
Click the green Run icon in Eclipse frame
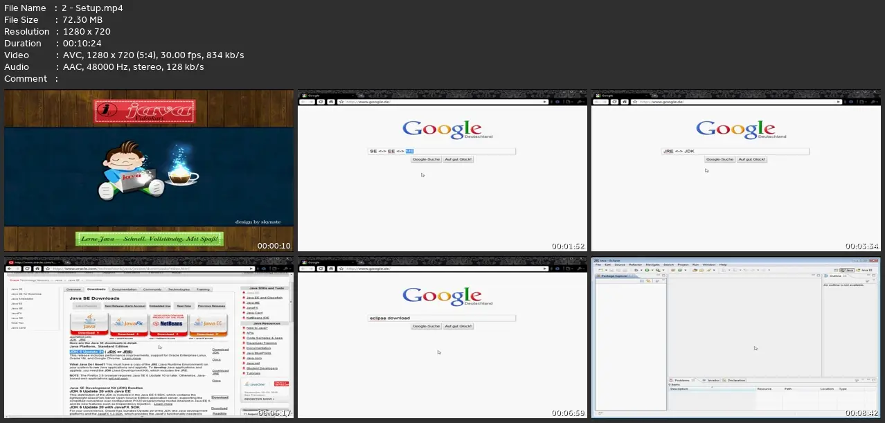[645, 270]
